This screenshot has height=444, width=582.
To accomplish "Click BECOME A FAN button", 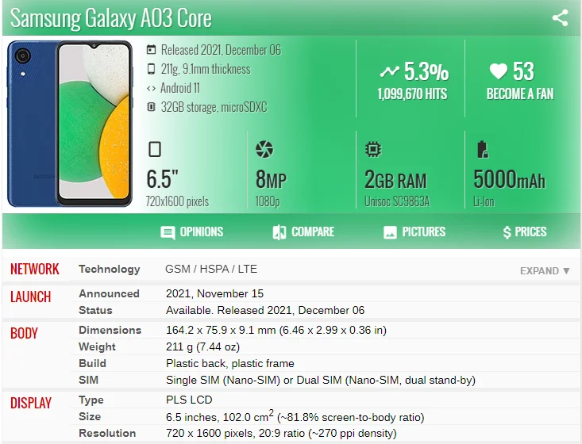I will point(520,94).
